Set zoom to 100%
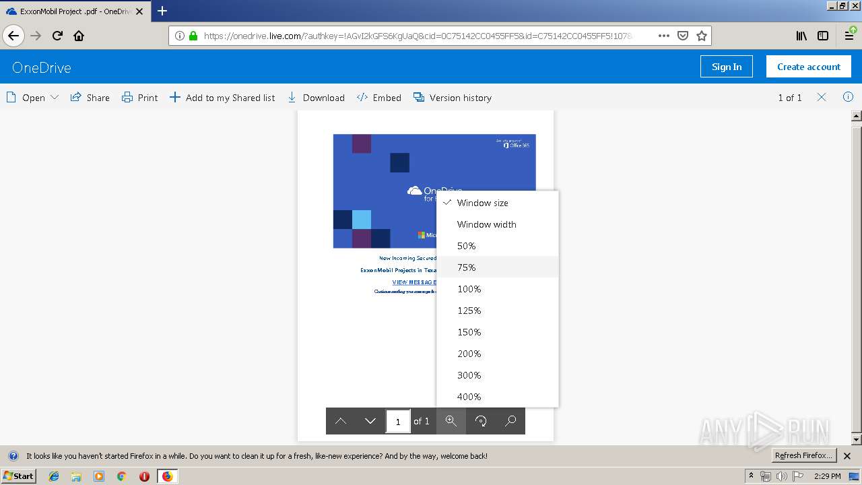Image resolution: width=862 pixels, height=485 pixels. (498, 289)
